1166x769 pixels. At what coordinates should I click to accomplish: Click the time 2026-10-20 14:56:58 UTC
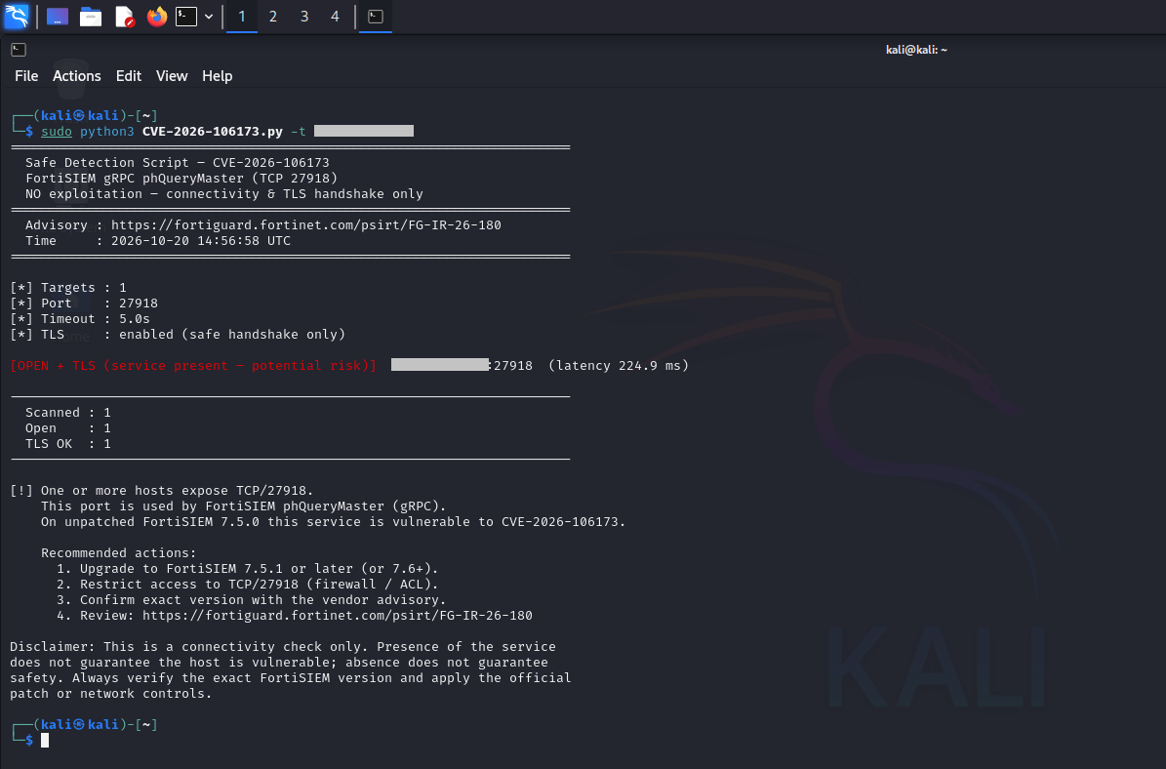click(201, 241)
